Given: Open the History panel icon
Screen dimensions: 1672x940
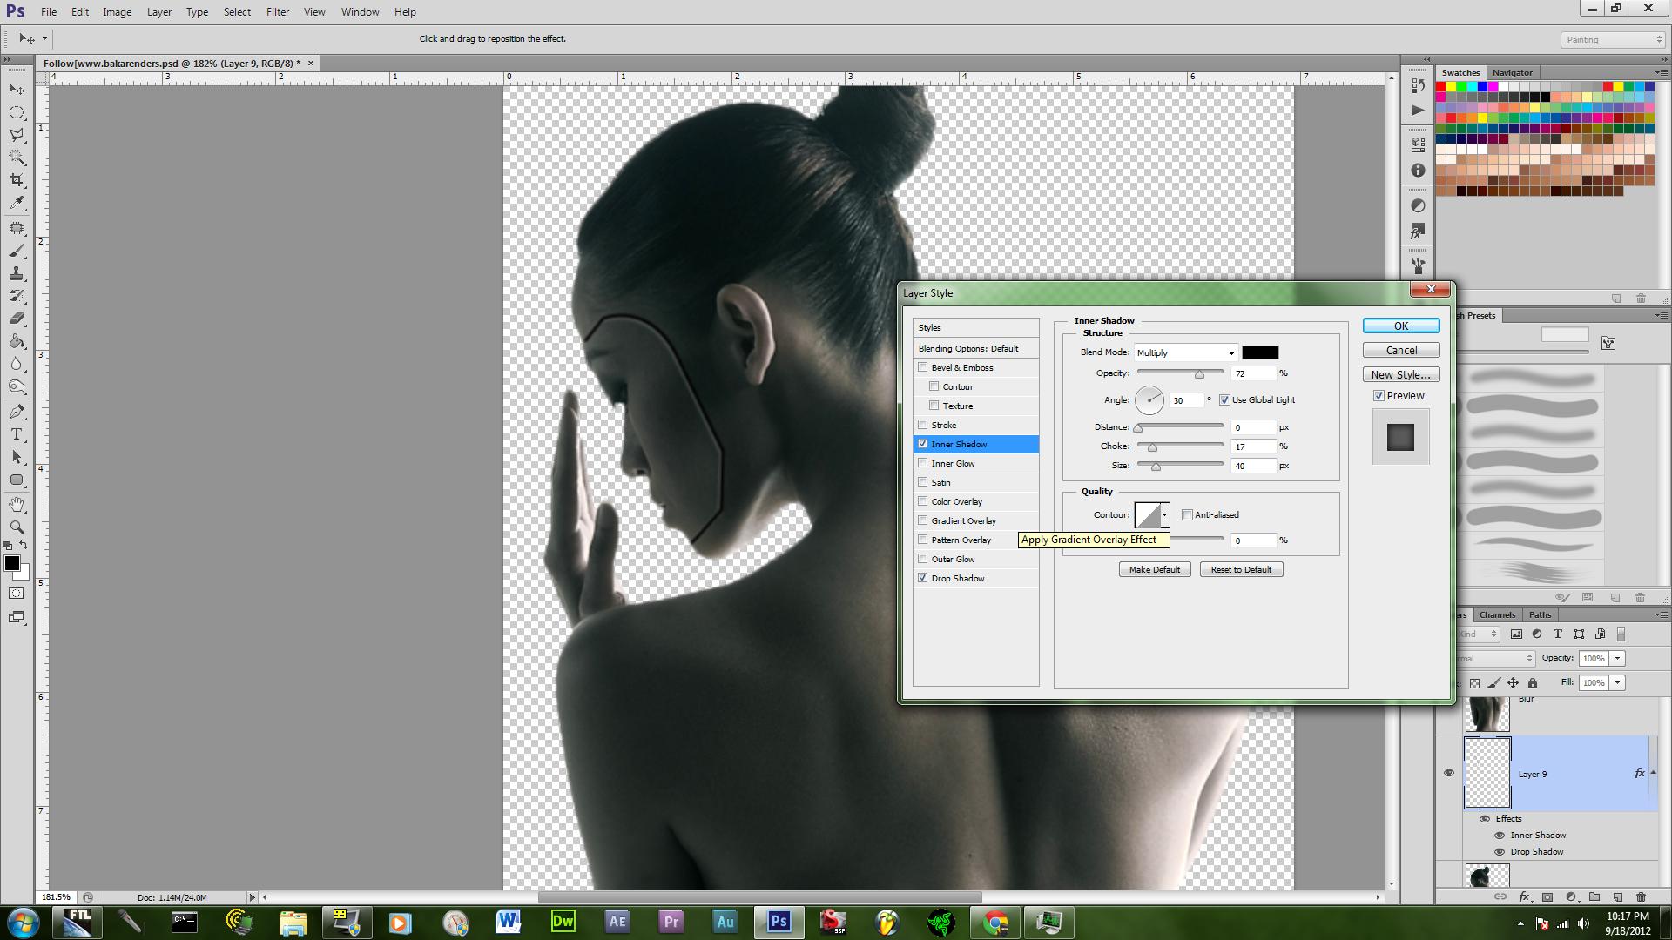Looking at the screenshot, I should (1418, 85).
